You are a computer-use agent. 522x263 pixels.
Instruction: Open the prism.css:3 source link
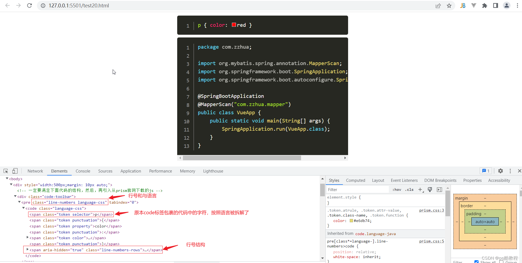coord(431,210)
